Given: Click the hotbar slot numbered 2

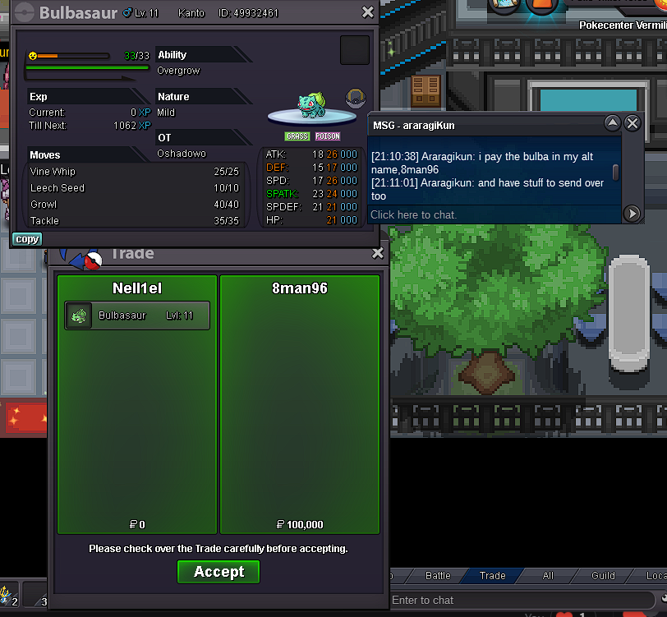Looking at the screenshot, I should [9, 595].
